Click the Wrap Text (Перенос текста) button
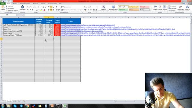Image resolution: width=192 pixels, height=108 pixels. [x=66, y=7]
